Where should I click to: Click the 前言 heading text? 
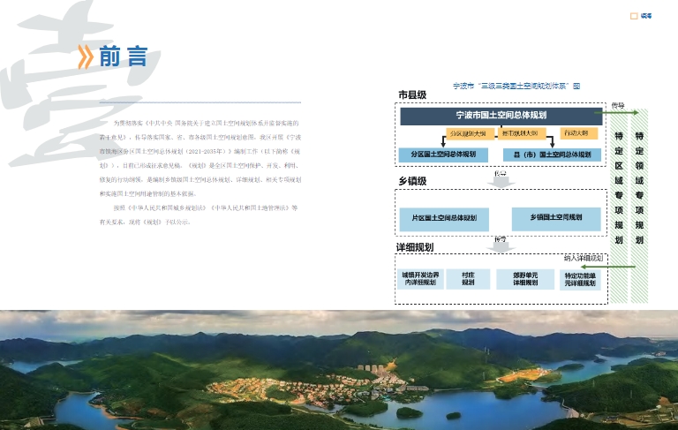pyautogui.click(x=123, y=57)
